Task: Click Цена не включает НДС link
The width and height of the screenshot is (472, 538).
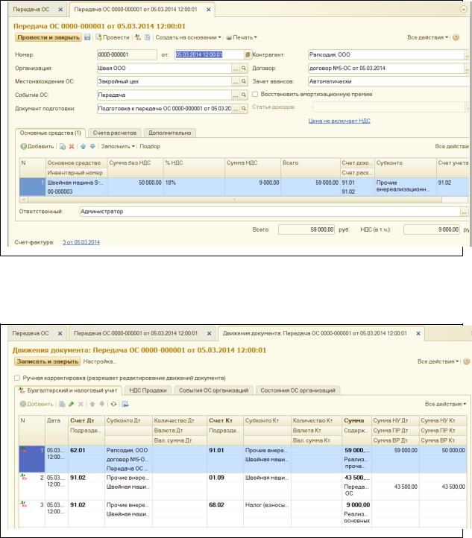Action: tap(339, 121)
